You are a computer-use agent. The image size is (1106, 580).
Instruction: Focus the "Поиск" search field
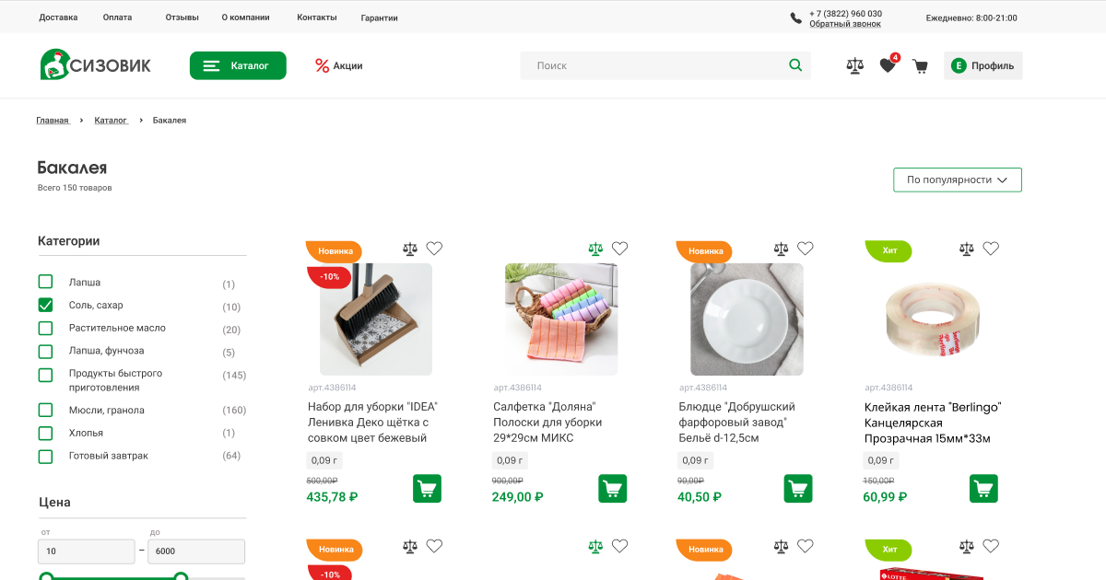[654, 65]
